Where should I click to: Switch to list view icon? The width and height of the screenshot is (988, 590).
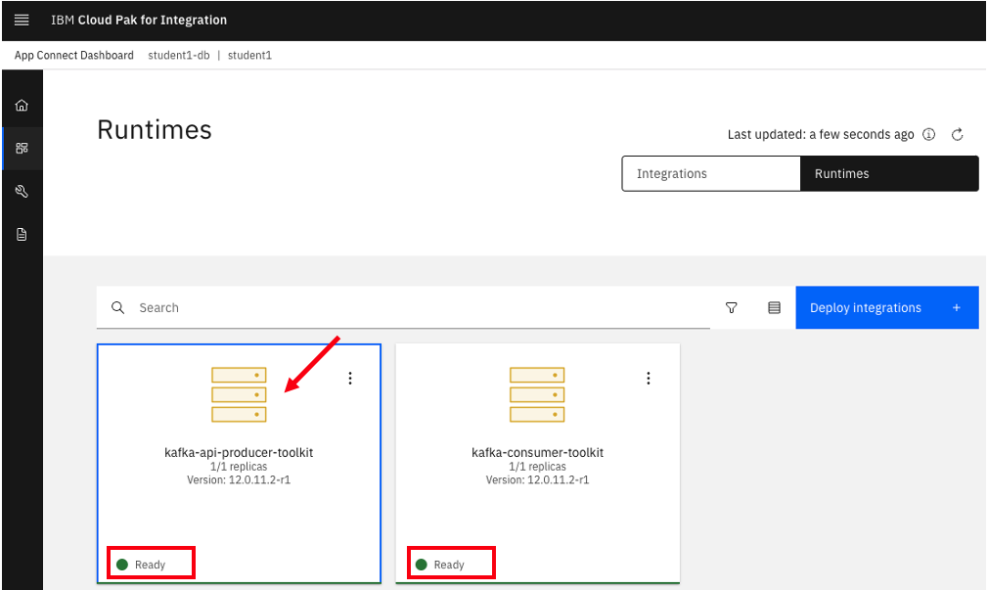[x=774, y=307]
